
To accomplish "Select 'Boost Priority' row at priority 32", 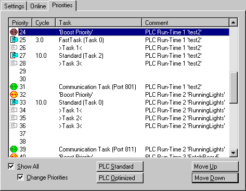I will coord(119,95).
